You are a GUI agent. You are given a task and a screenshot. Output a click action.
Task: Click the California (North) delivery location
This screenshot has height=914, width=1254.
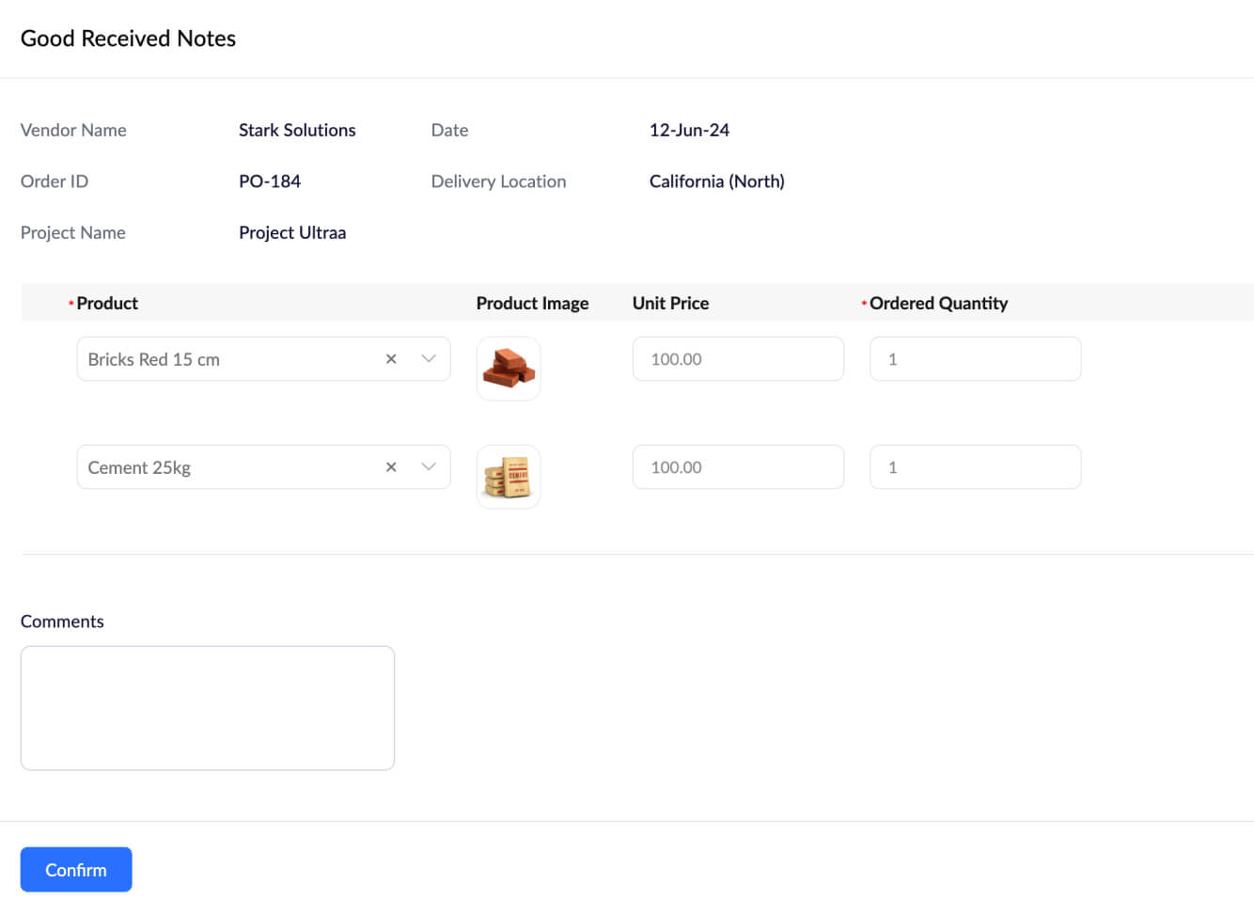coord(716,181)
